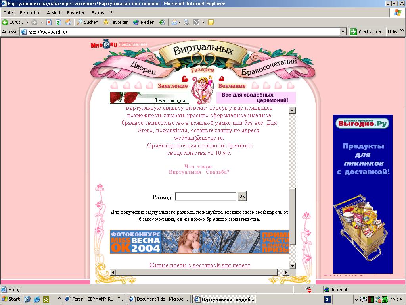The image size is (406, 305).
Task: Click the content frame scroll up arrow
Action: click(292, 110)
